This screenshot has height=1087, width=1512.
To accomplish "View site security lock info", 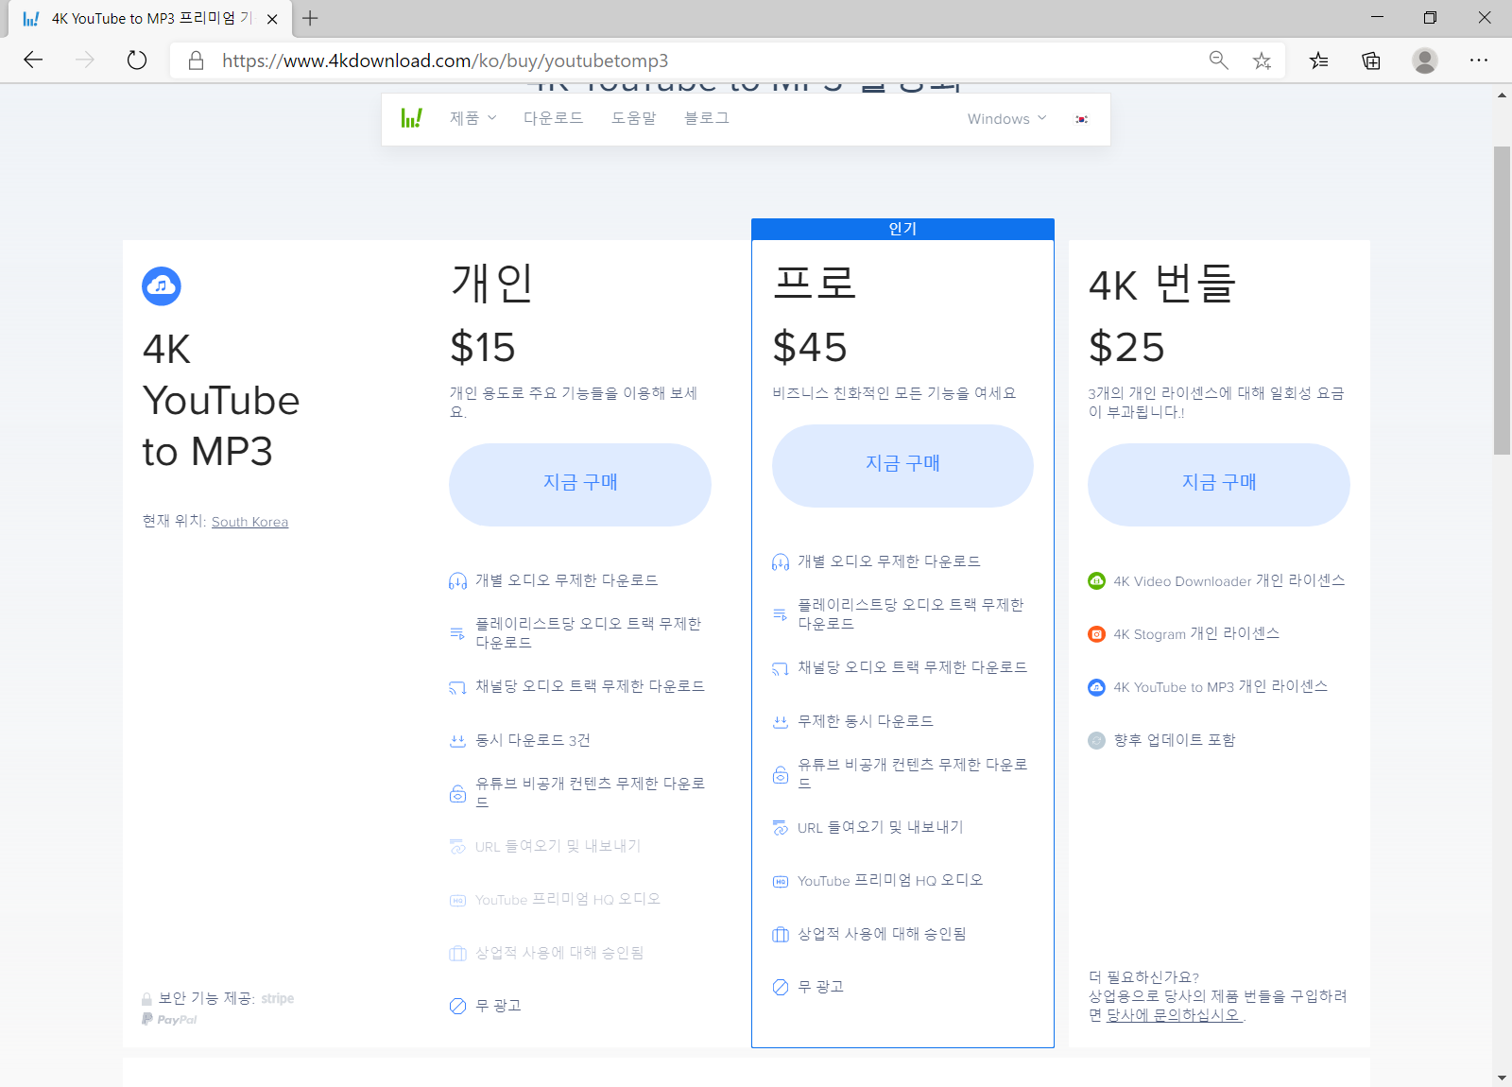I will [x=197, y=60].
